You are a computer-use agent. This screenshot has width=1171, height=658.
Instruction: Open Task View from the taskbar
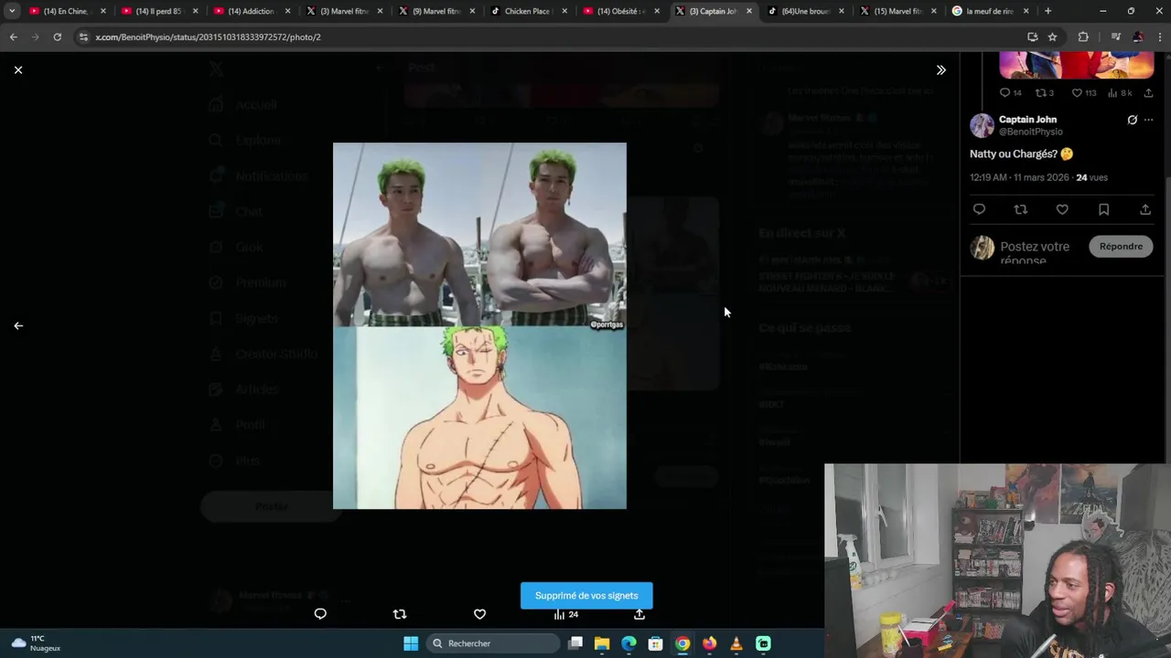point(575,643)
